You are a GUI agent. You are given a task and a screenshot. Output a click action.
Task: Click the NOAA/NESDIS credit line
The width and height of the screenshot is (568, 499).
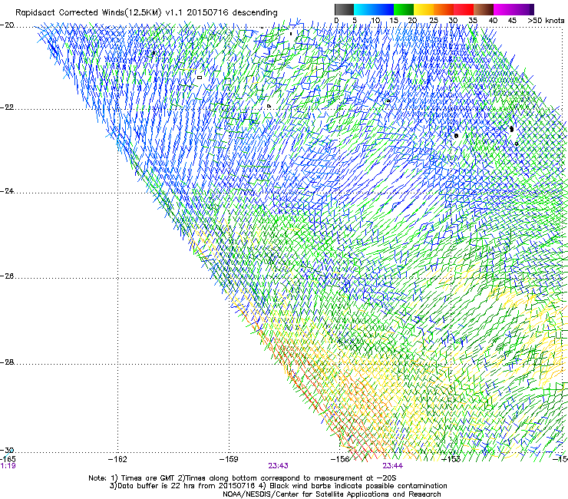pyautogui.click(x=332, y=494)
